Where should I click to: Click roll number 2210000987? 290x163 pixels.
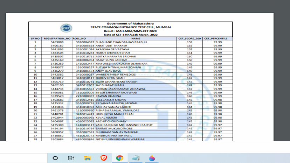85,96
